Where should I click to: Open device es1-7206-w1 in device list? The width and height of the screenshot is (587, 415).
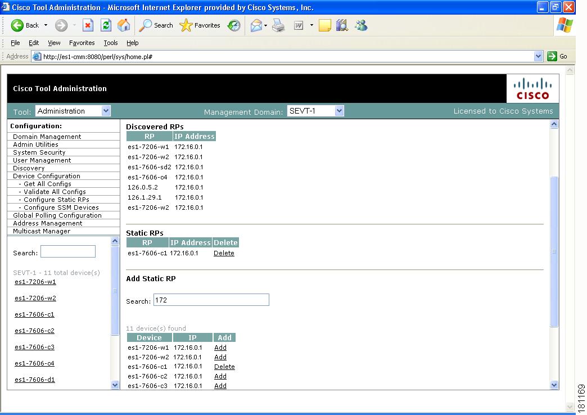[x=35, y=282]
